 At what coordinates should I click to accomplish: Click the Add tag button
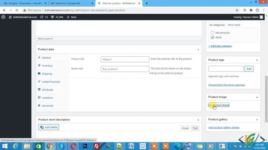[x=249, y=69]
